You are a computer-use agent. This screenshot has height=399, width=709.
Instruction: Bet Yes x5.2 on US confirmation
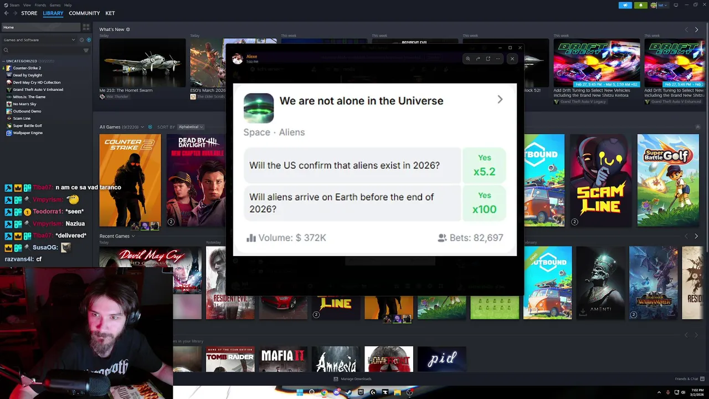[x=485, y=165]
